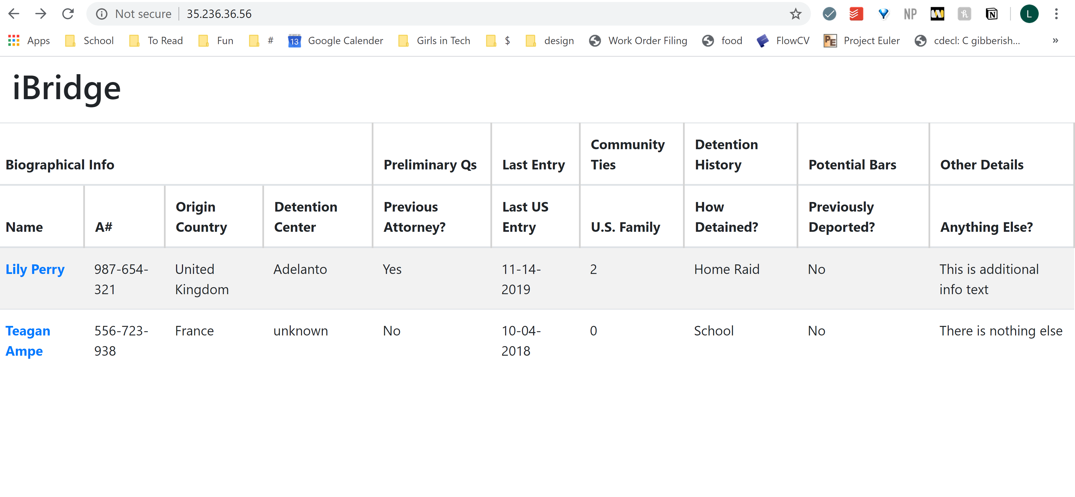This screenshot has width=1075, height=497.
Task: Click the Origin Country column header
Action: click(x=201, y=217)
